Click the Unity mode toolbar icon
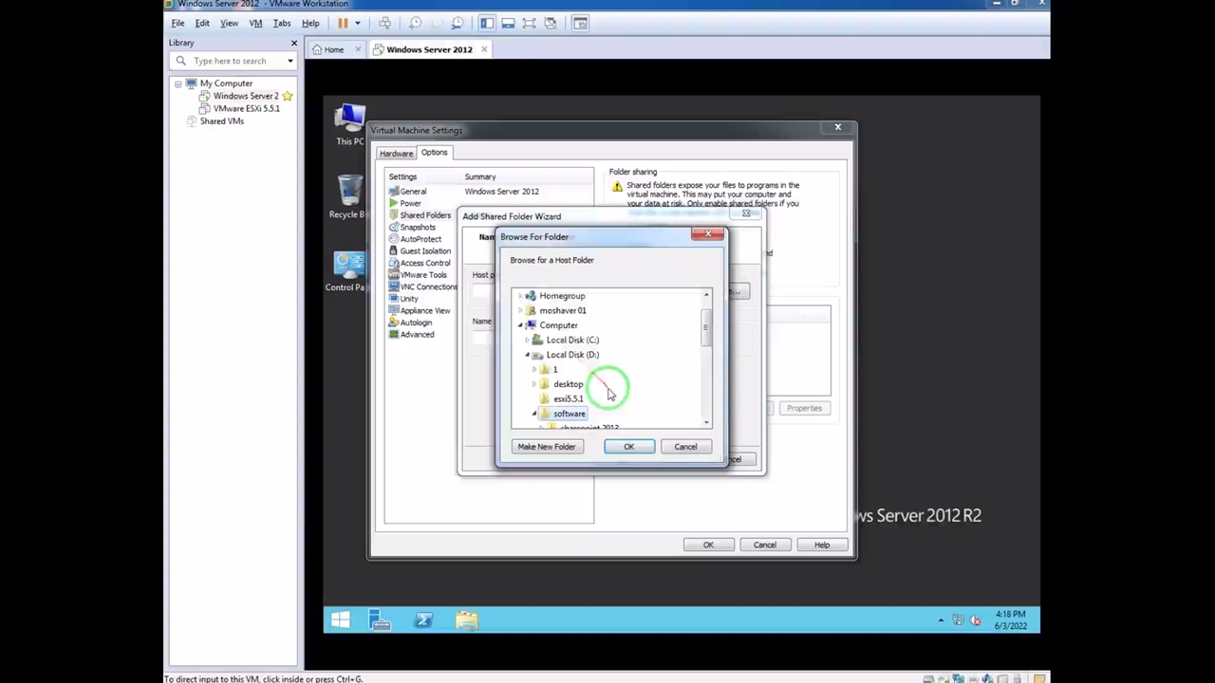This screenshot has width=1215, height=683. click(x=551, y=23)
